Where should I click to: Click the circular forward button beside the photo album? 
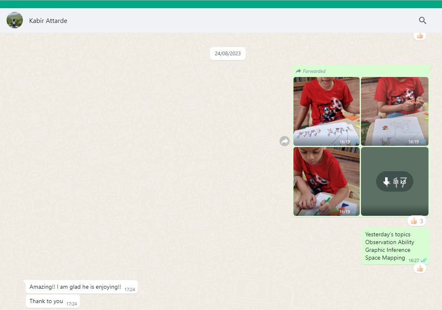[284, 141]
